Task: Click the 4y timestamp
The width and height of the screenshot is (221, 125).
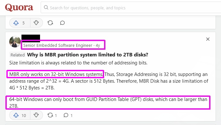Action: (98, 46)
